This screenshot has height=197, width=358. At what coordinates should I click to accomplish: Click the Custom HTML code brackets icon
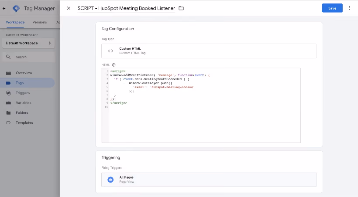pyautogui.click(x=110, y=51)
